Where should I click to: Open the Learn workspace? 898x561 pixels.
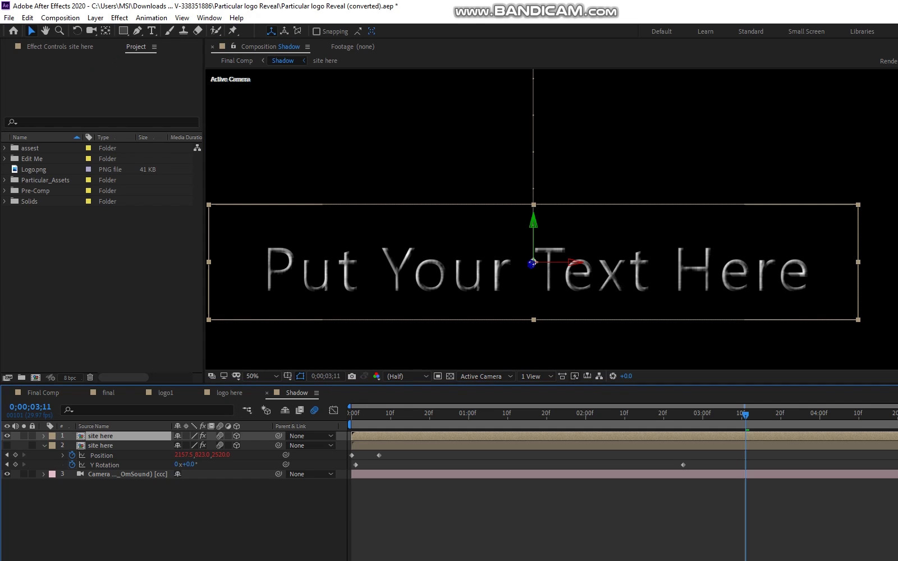[705, 31]
